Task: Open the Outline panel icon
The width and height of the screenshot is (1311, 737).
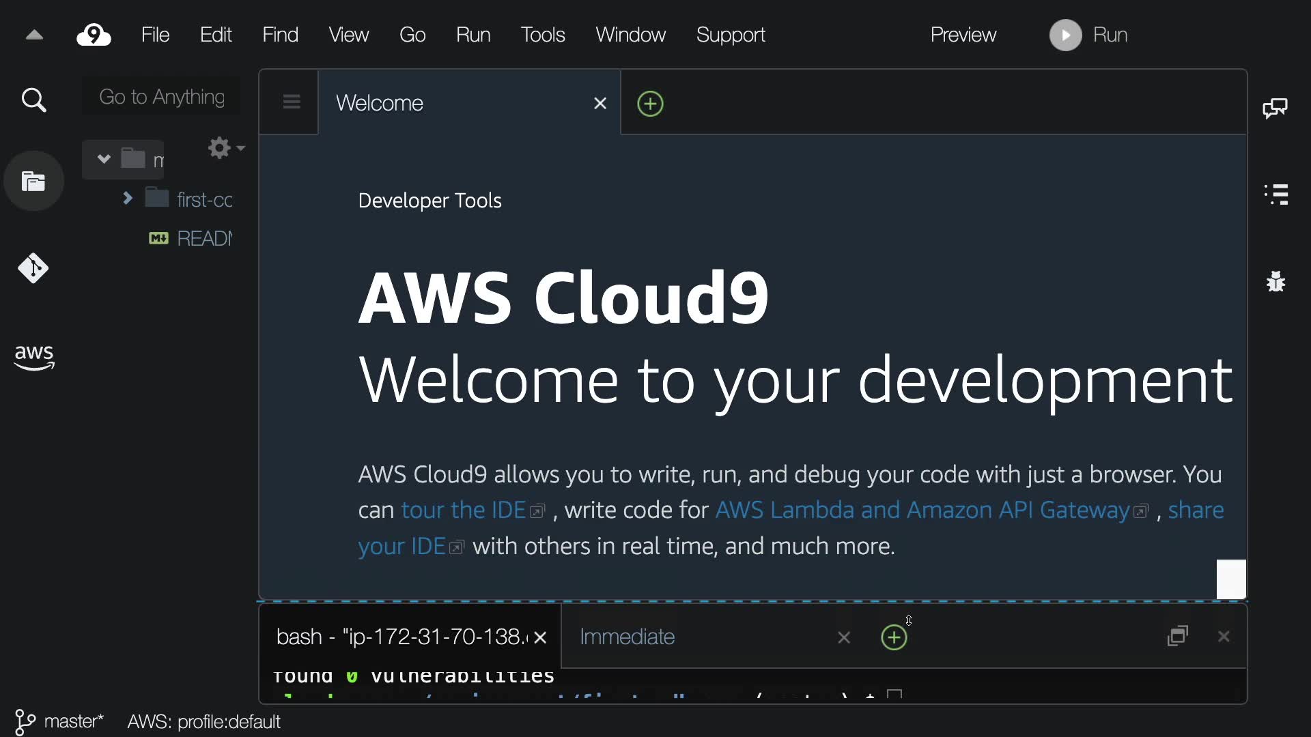Action: pyautogui.click(x=1276, y=194)
